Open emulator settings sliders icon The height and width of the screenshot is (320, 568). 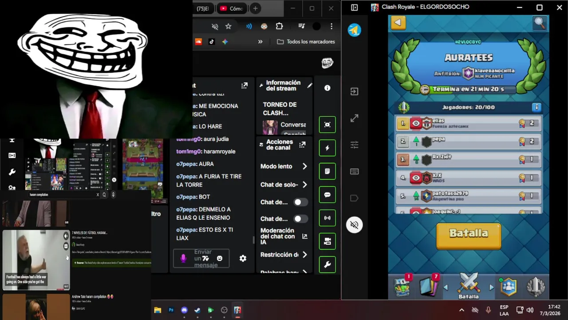pos(354,145)
